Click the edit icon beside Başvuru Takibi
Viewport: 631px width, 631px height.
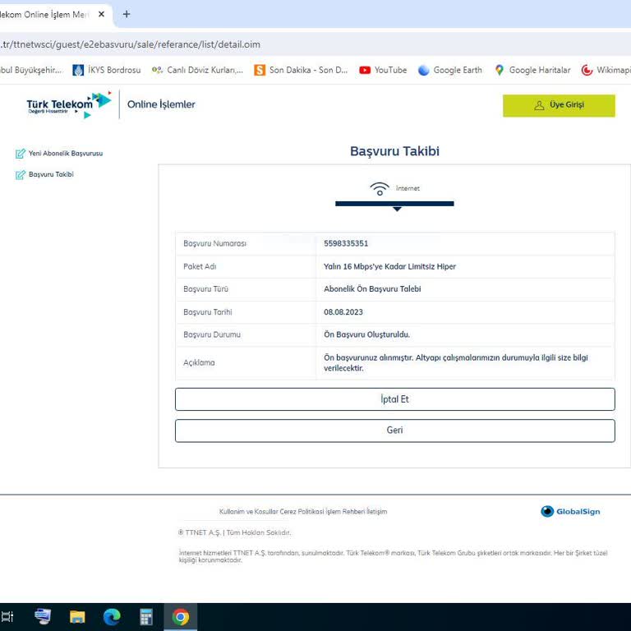(x=20, y=175)
